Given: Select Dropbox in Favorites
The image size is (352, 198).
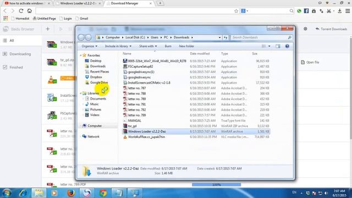Looking at the screenshot, I should click(94, 77).
